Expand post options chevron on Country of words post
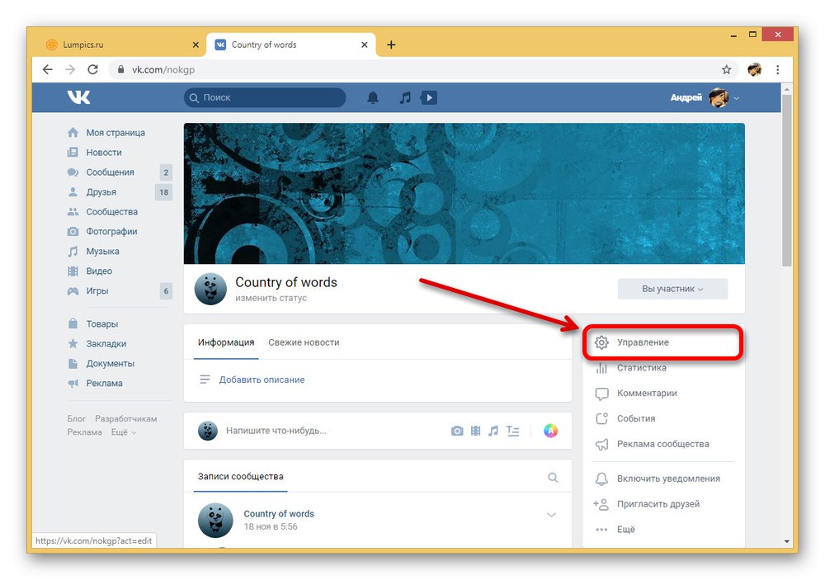This screenshot has width=825, height=580. click(x=551, y=515)
